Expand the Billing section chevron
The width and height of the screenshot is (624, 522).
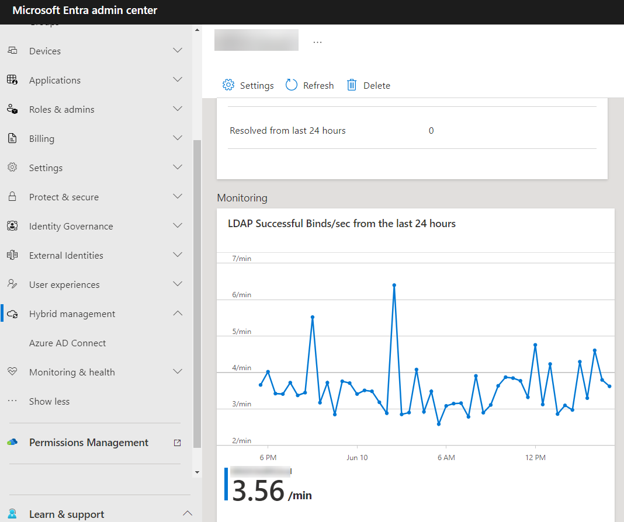coord(178,138)
